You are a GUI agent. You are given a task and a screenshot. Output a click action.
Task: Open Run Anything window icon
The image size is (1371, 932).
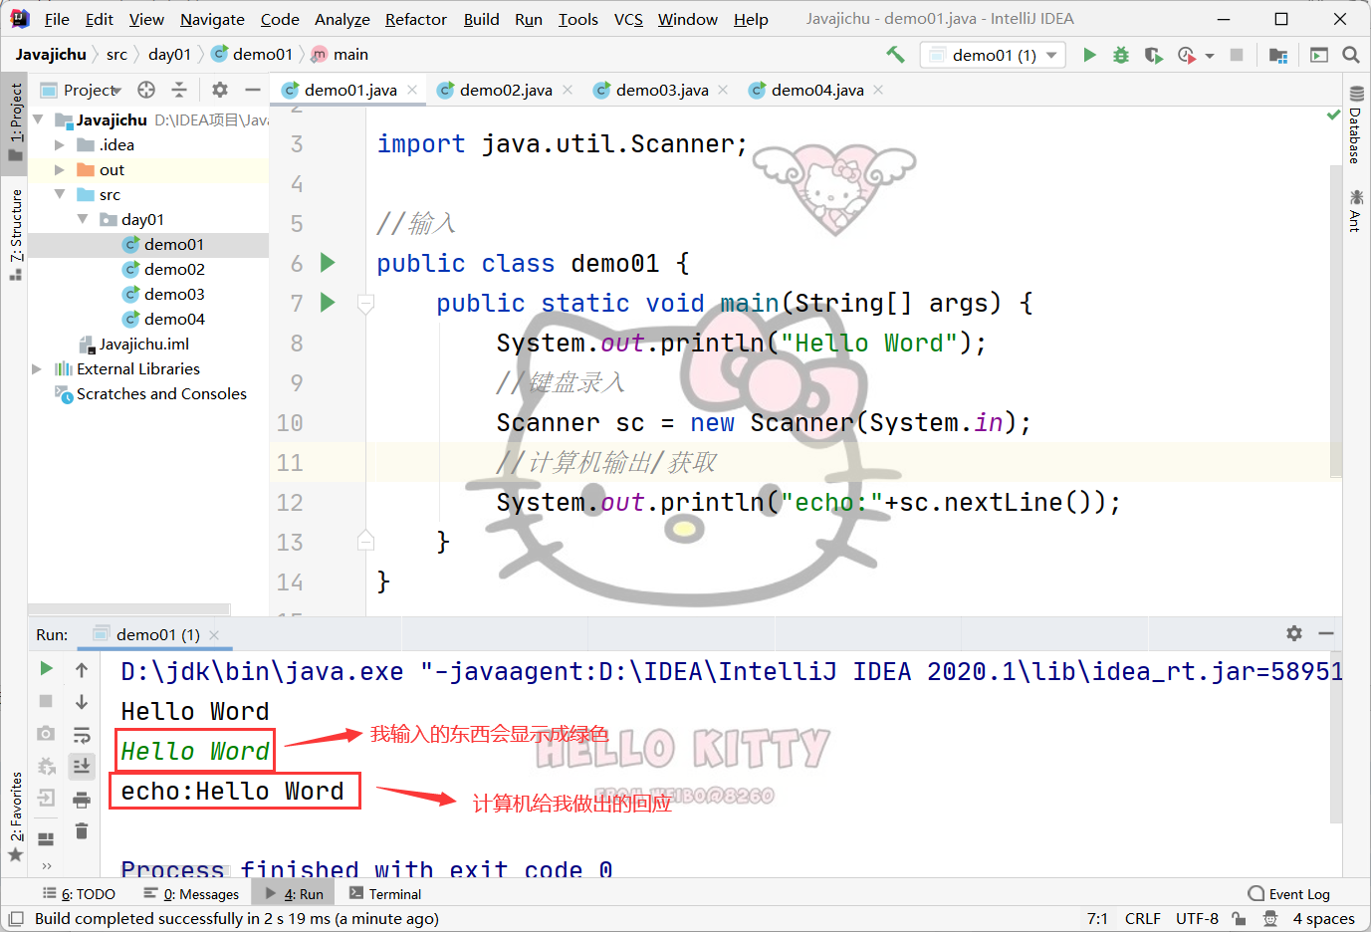coord(1319,55)
